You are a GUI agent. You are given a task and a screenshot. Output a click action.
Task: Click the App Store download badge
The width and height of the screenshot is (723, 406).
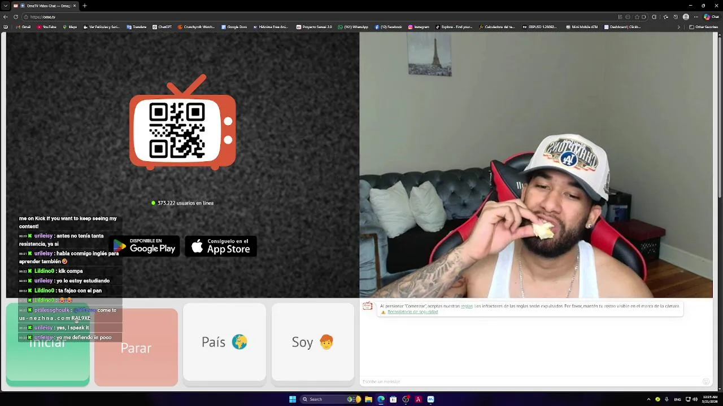221,246
